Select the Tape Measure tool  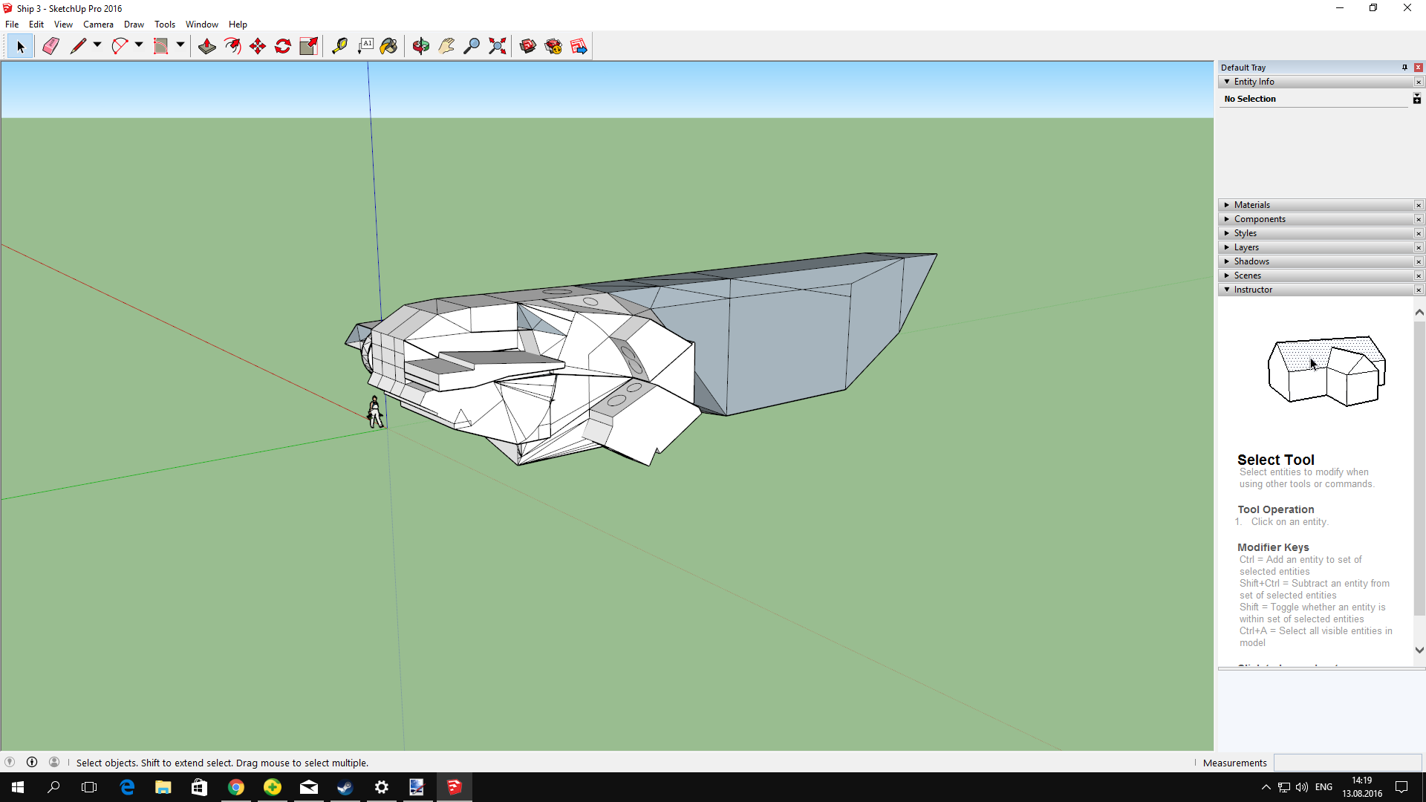pyautogui.click(x=339, y=46)
